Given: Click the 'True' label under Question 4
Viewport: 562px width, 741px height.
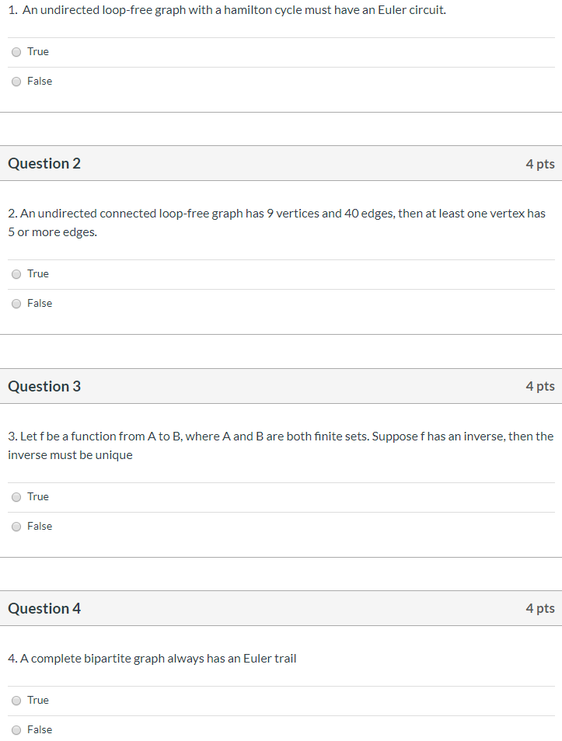Looking at the screenshot, I should 38,700.
